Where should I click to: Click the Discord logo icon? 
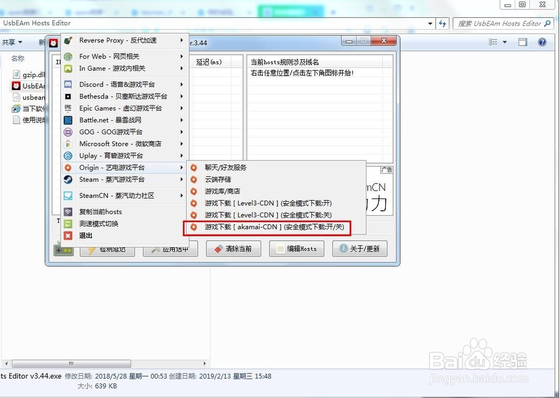point(68,84)
